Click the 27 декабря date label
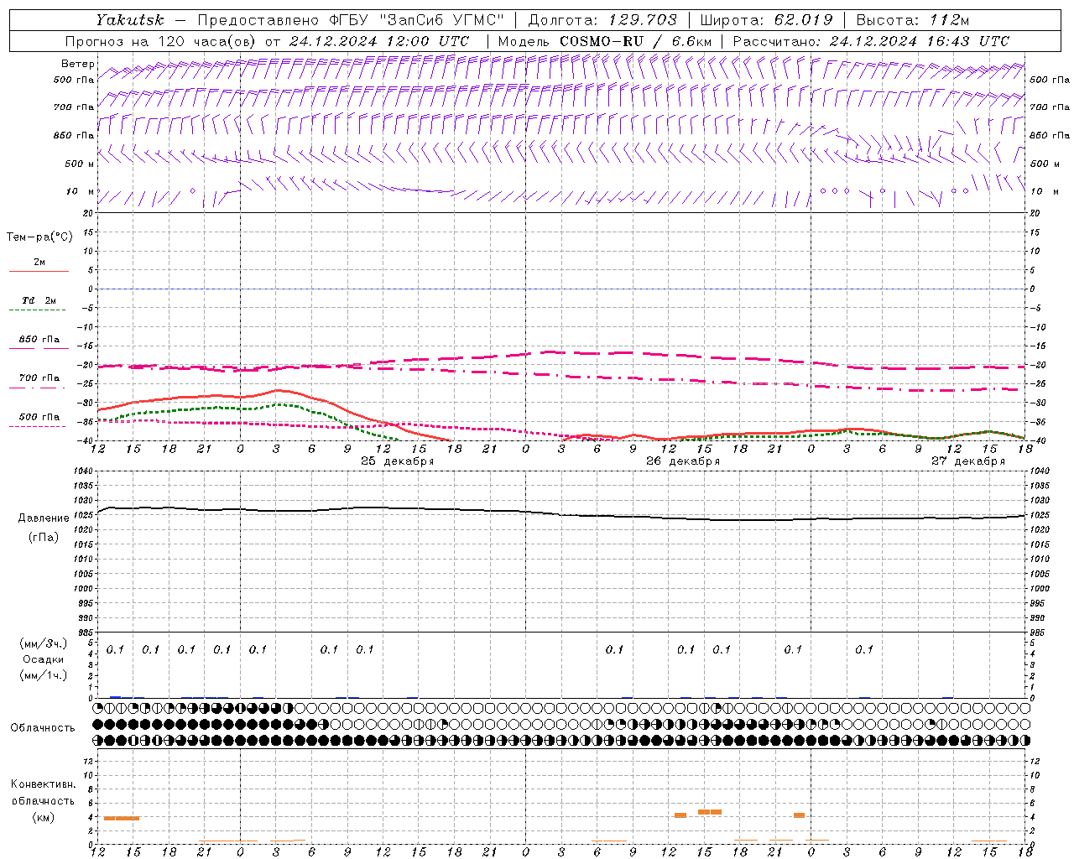 tap(968, 461)
